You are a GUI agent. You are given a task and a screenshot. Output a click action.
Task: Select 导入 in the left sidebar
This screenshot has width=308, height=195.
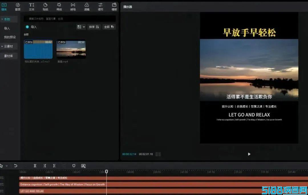7,28
